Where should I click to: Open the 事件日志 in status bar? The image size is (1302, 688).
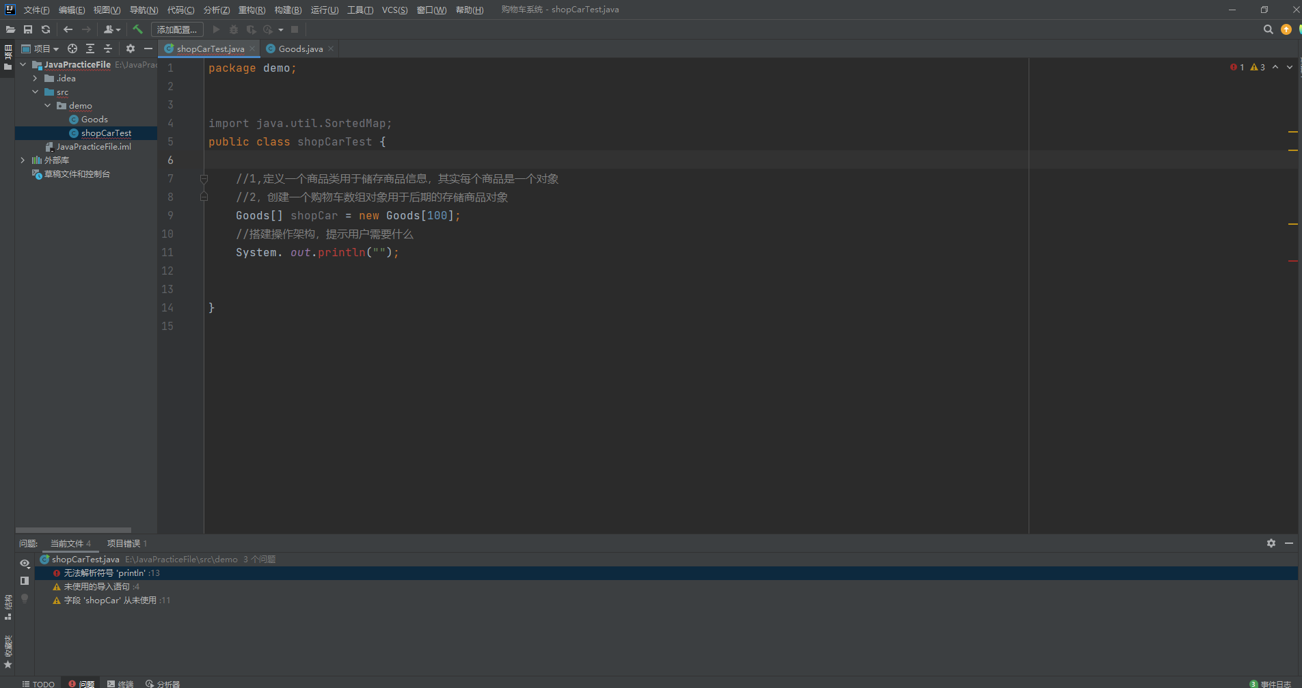[1271, 684]
